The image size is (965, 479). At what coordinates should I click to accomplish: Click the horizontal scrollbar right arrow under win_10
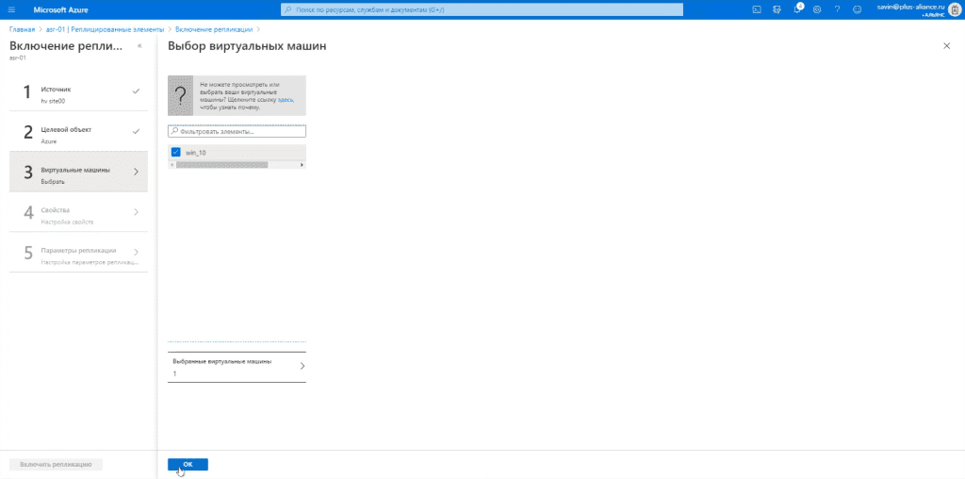pyautogui.click(x=303, y=165)
